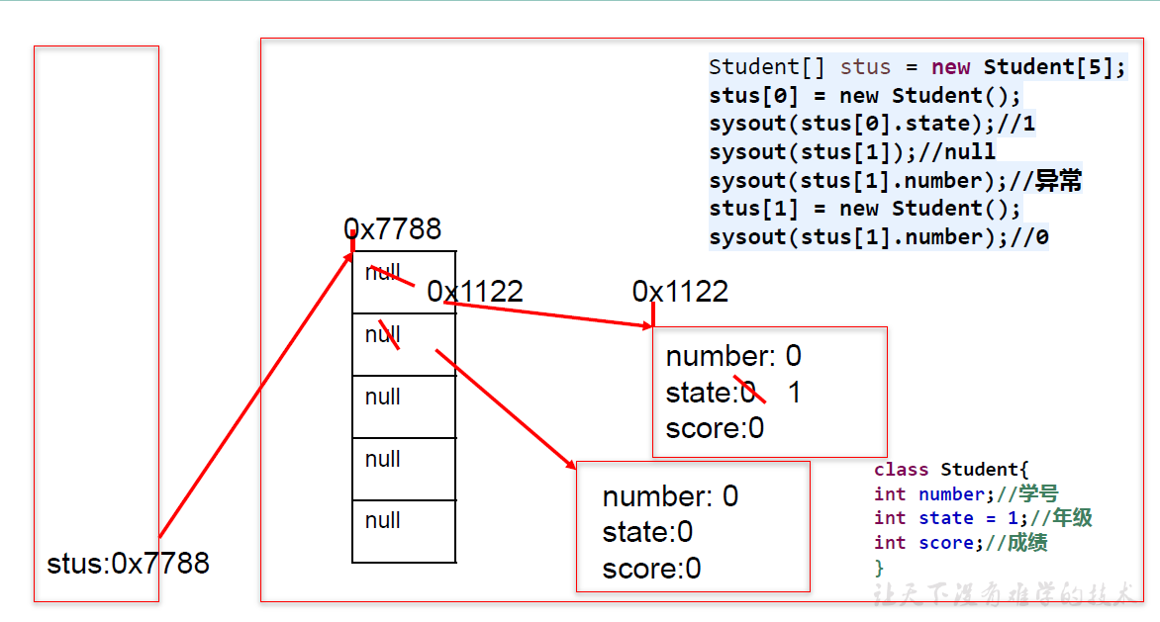Select the last array cell with null
The image size is (1160, 622).
click(404, 531)
